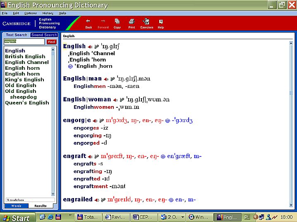Play audio for Englishman entry
This screenshot has width=297, height=222.
(x=106, y=79)
